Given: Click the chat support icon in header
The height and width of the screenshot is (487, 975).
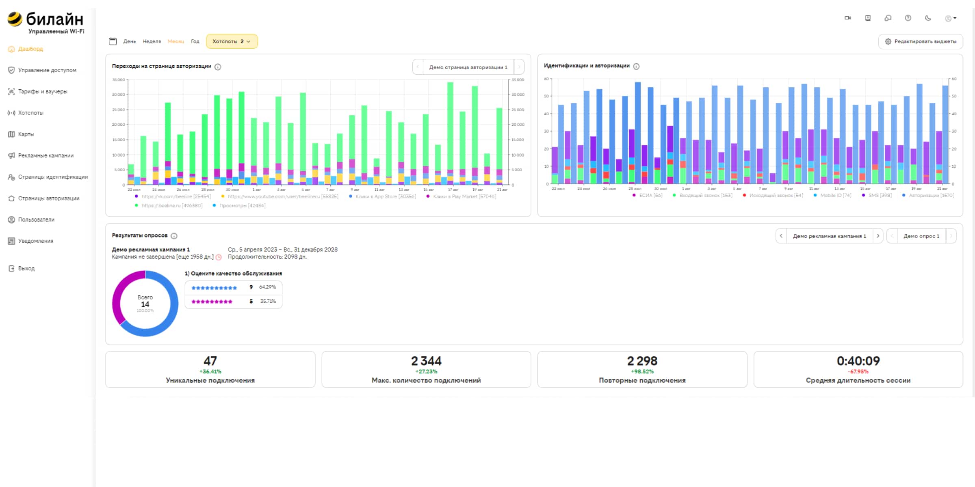Looking at the screenshot, I should tap(888, 18).
